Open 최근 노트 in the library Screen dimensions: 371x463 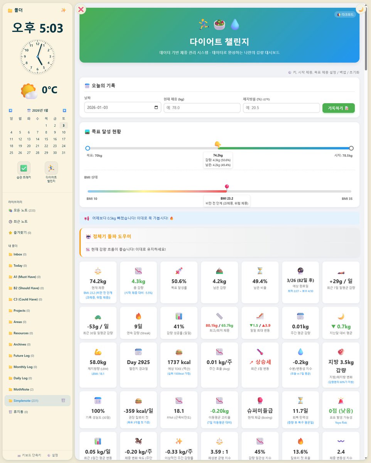(37, 221)
